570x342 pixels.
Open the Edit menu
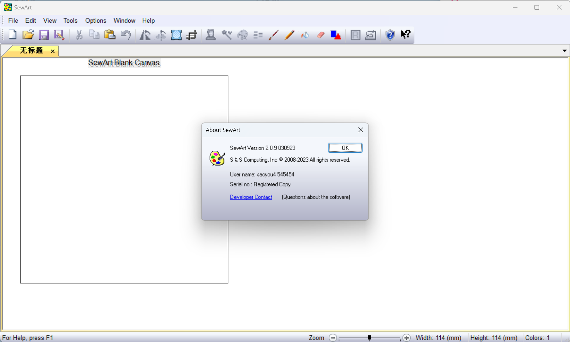coord(31,20)
